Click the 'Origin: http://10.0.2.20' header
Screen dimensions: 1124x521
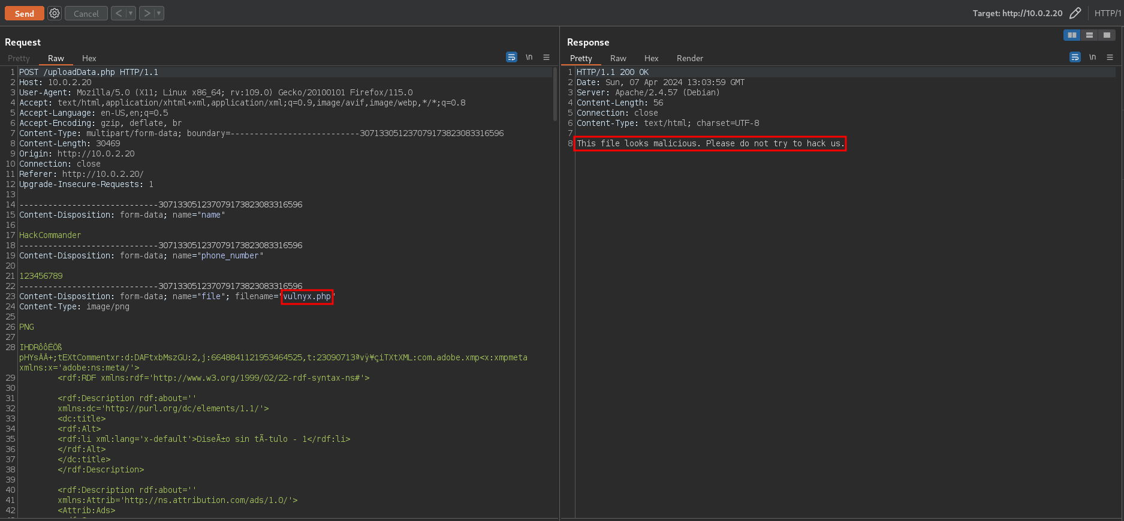tap(77, 153)
